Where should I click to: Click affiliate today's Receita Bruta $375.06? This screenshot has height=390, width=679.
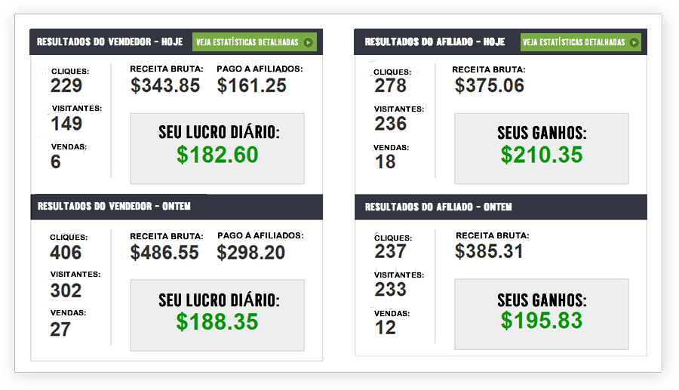click(490, 86)
